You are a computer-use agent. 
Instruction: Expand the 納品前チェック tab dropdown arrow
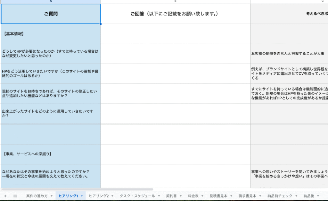296,196
